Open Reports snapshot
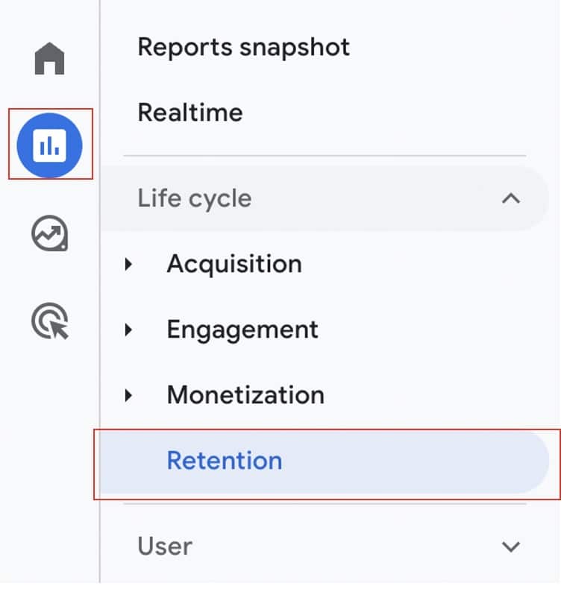Image resolution: width=567 pixels, height=589 pixels. [x=243, y=48]
